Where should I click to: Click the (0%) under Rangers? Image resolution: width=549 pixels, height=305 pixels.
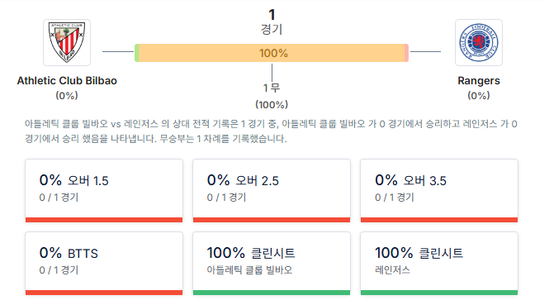point(479,95)
